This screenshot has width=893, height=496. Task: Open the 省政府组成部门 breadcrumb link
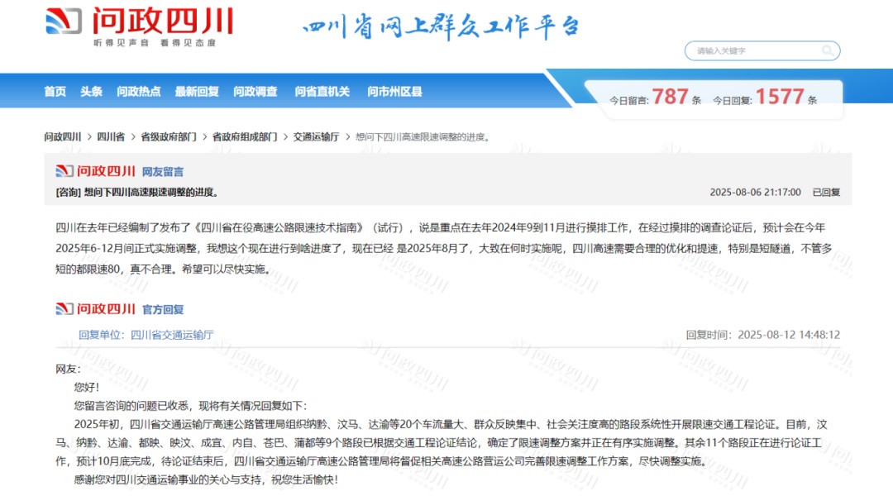(245, 136)
